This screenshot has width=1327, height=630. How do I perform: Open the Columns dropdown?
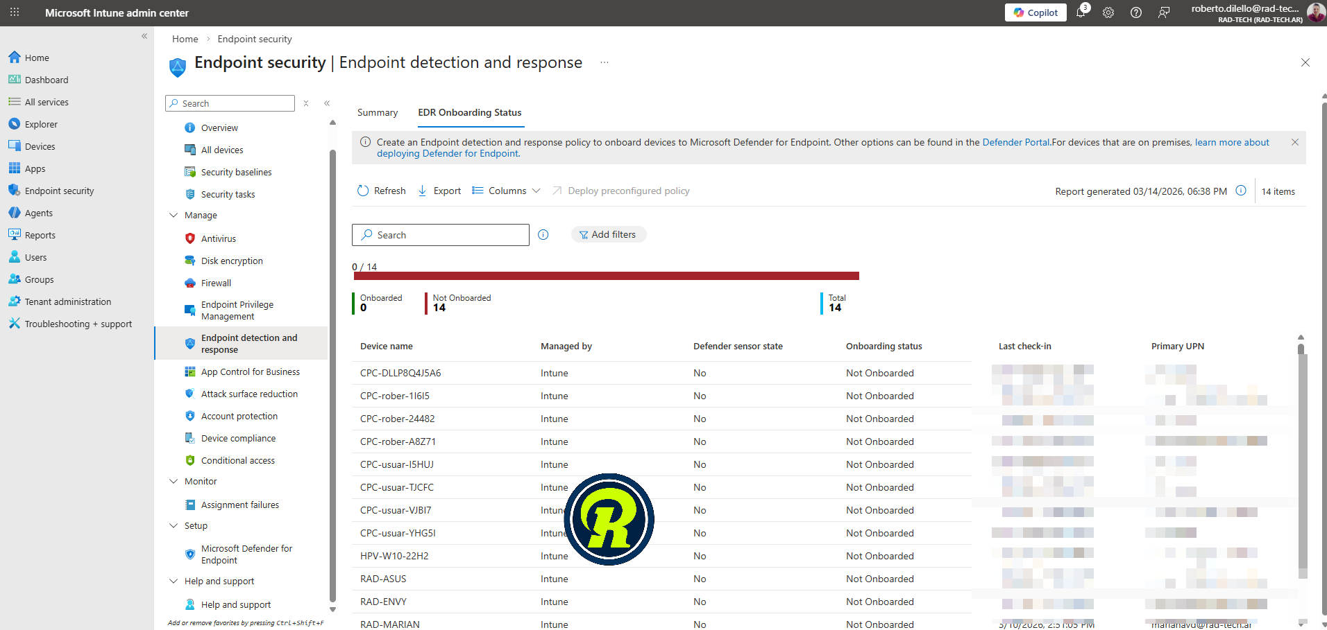[507, 191]
